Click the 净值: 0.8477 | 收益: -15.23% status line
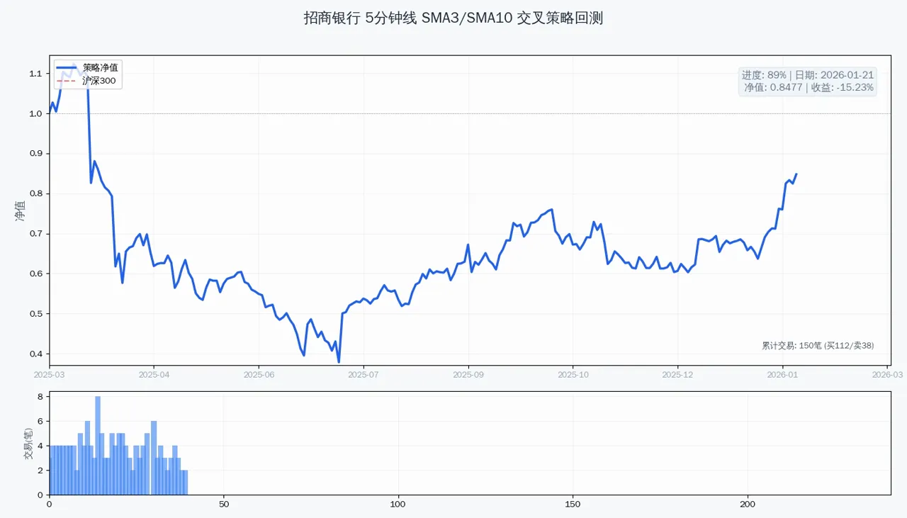 point(809,88)
